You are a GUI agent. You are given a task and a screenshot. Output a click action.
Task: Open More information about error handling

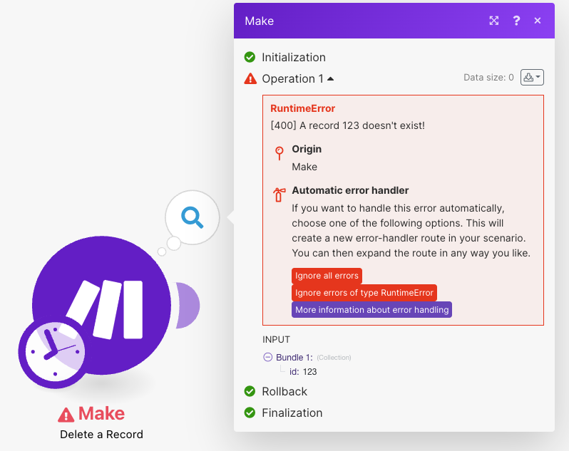coord(371,310)
